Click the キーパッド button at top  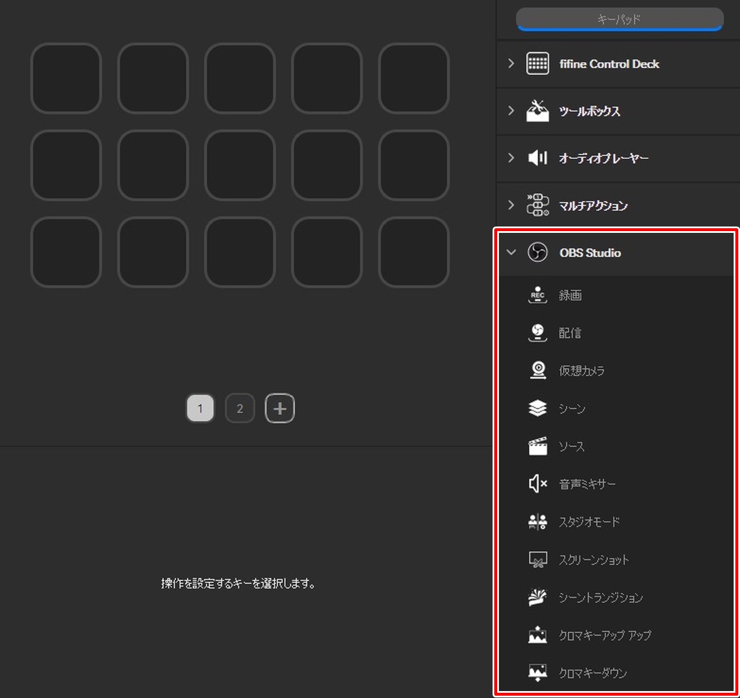click(x=619, y=20)
